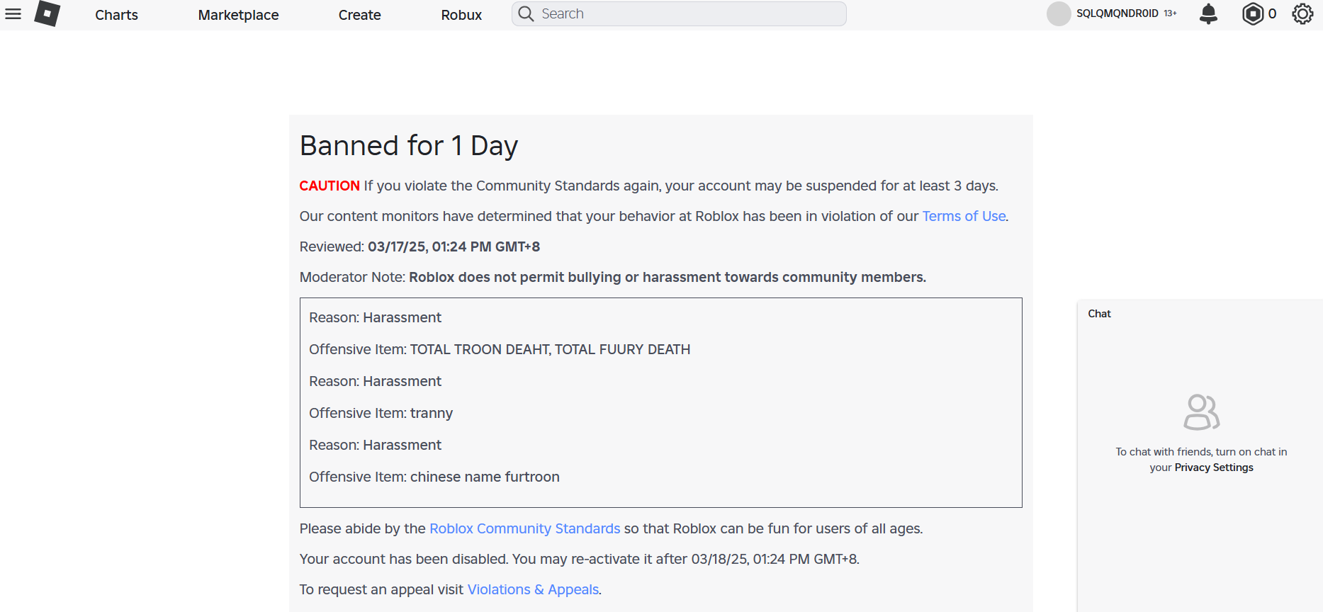The width and height of the screenshot is (1323, 612).
Task: Open the Charts page
Action: 116,15
